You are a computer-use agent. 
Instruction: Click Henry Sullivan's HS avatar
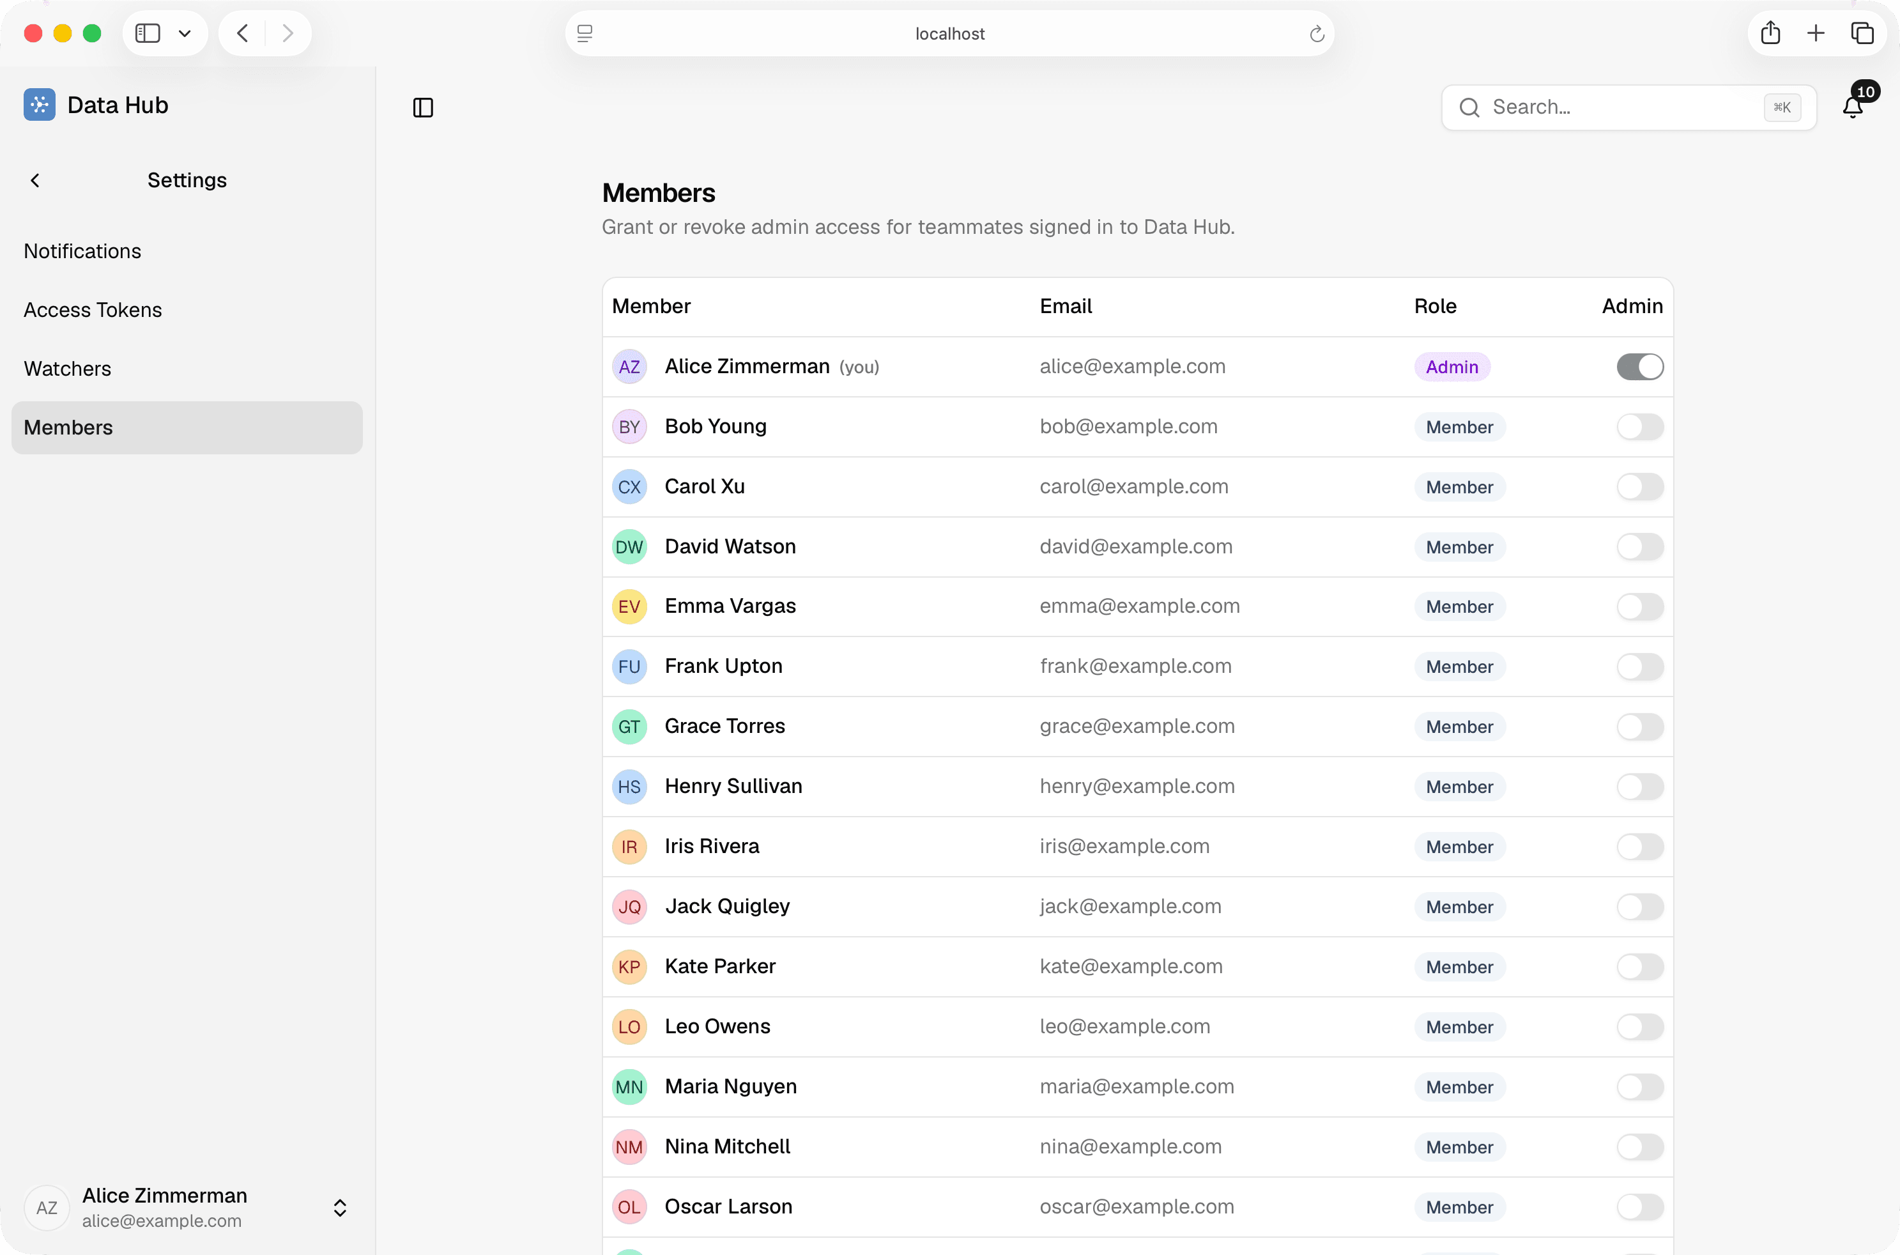(x=629, y=787)
